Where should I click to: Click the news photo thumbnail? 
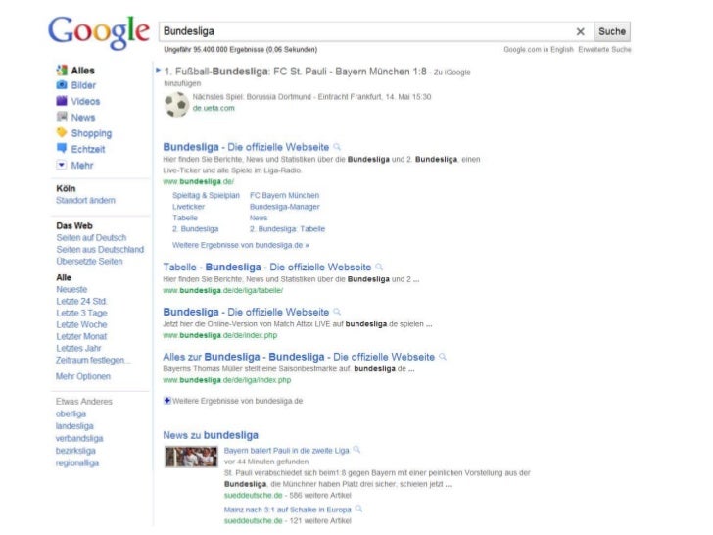pyautogui.click(x=191, y=457)
